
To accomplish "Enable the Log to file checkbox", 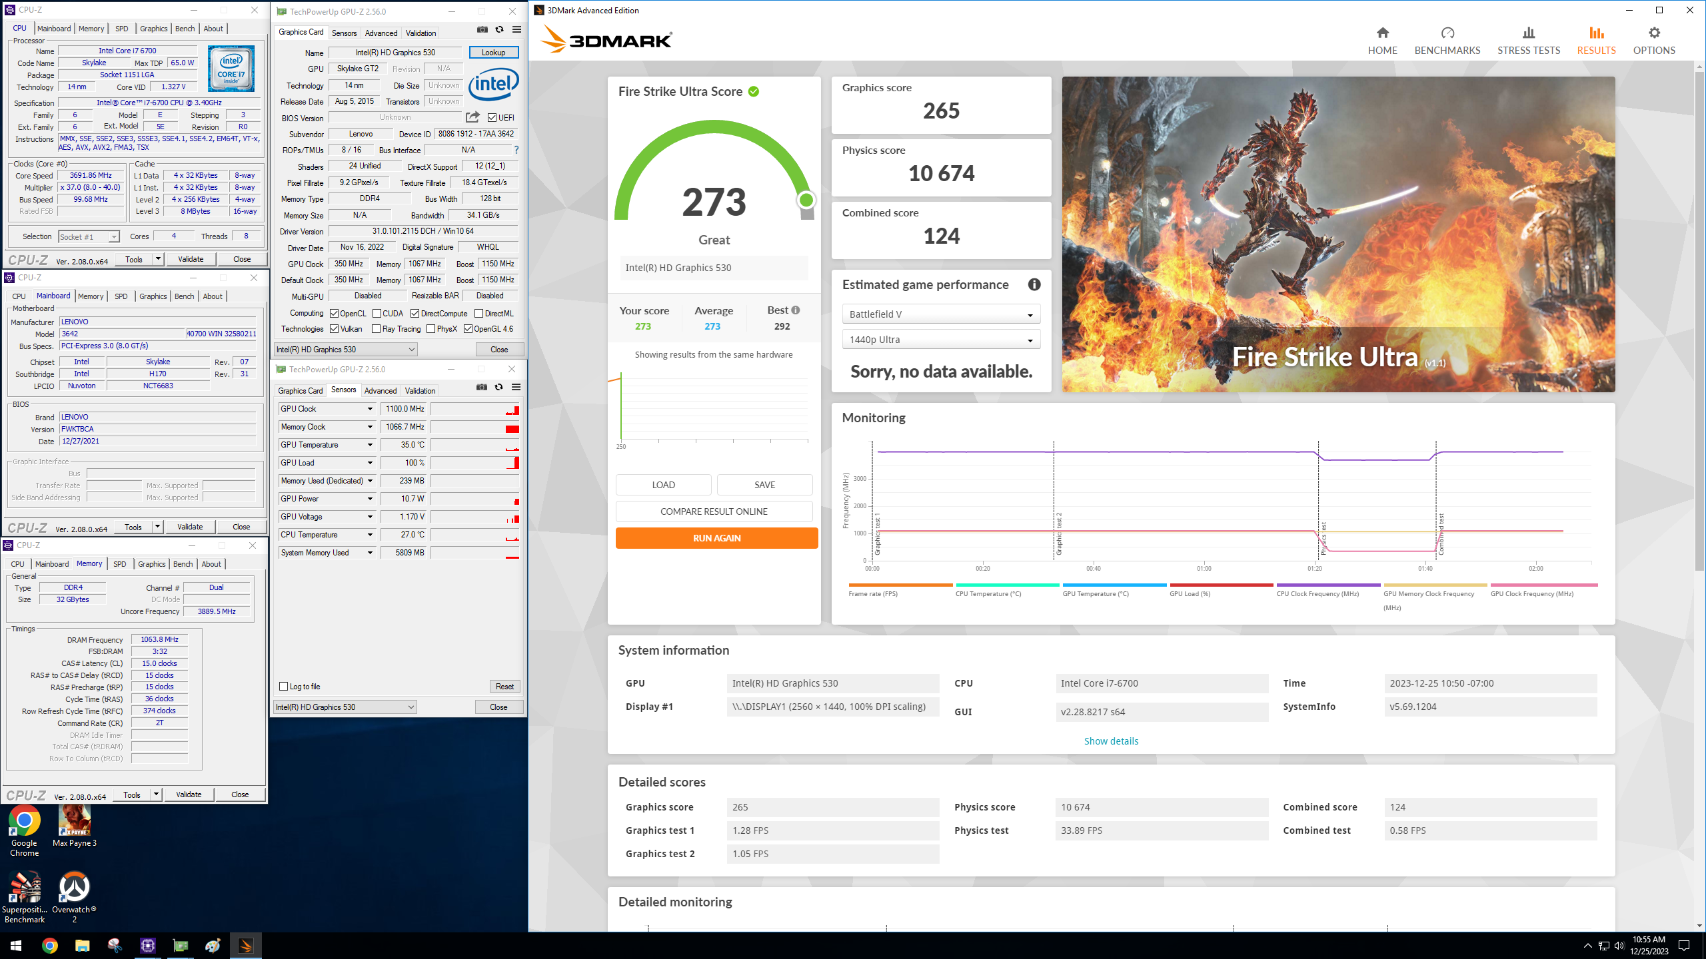I will click(284, 687).
